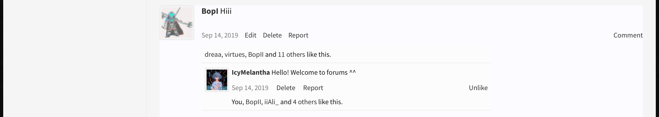
Task: Report IcyMelantha's welcome comment
Action: 313,88
